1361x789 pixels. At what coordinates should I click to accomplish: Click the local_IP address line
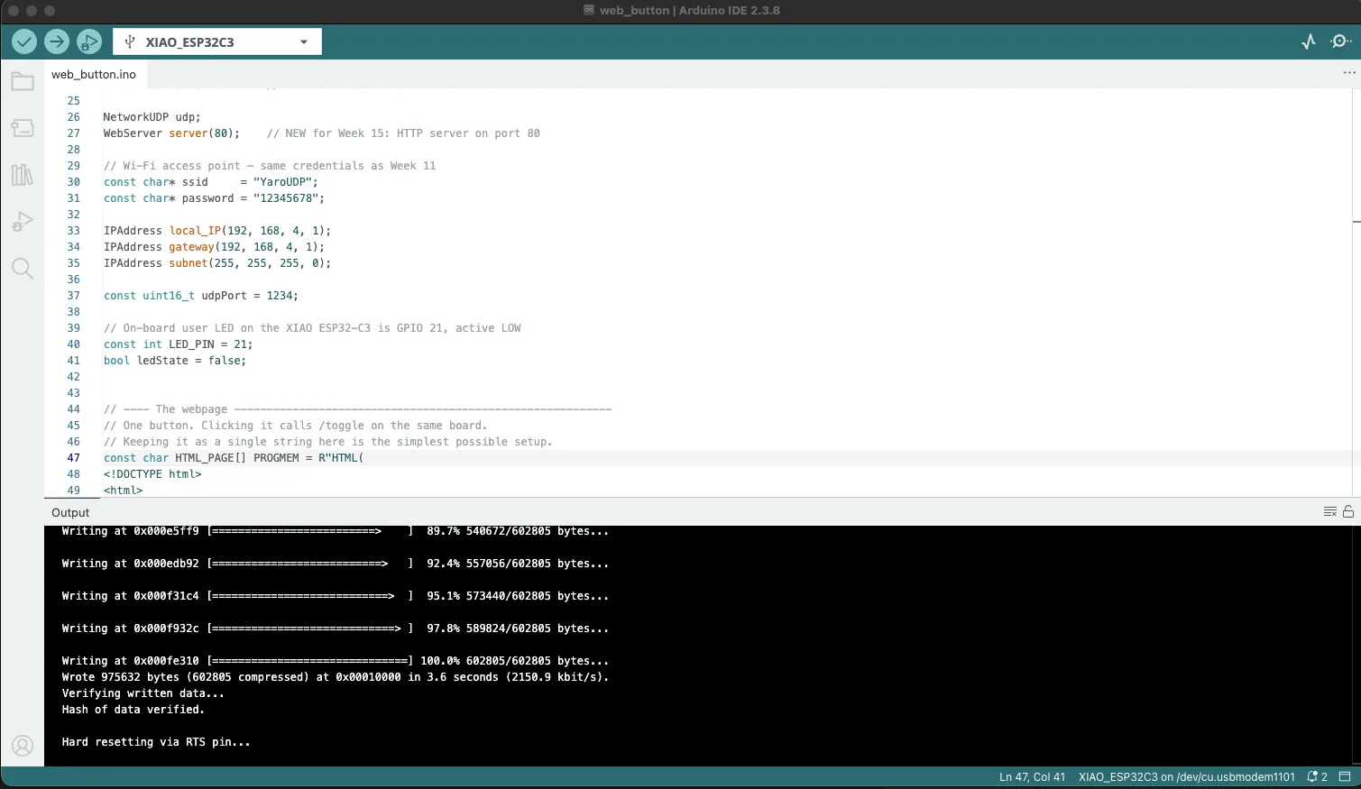[217, 231]
